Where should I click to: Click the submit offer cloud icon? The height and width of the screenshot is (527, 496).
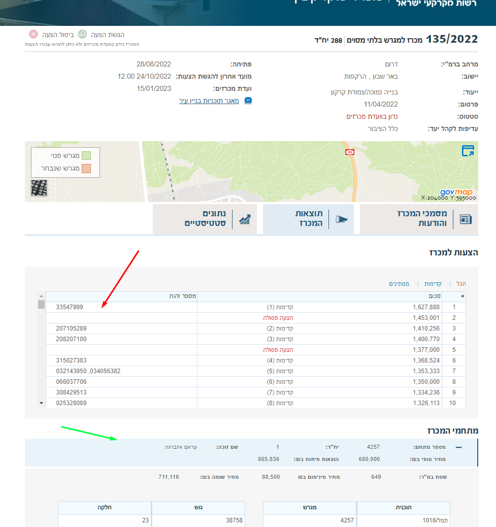(x=82, y=35)
